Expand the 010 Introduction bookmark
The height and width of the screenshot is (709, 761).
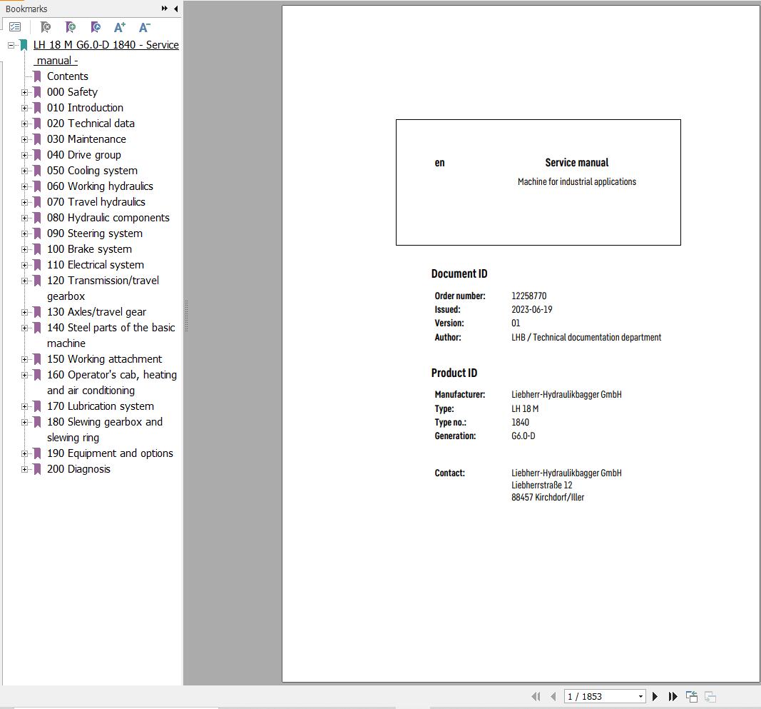click(24, 108)
